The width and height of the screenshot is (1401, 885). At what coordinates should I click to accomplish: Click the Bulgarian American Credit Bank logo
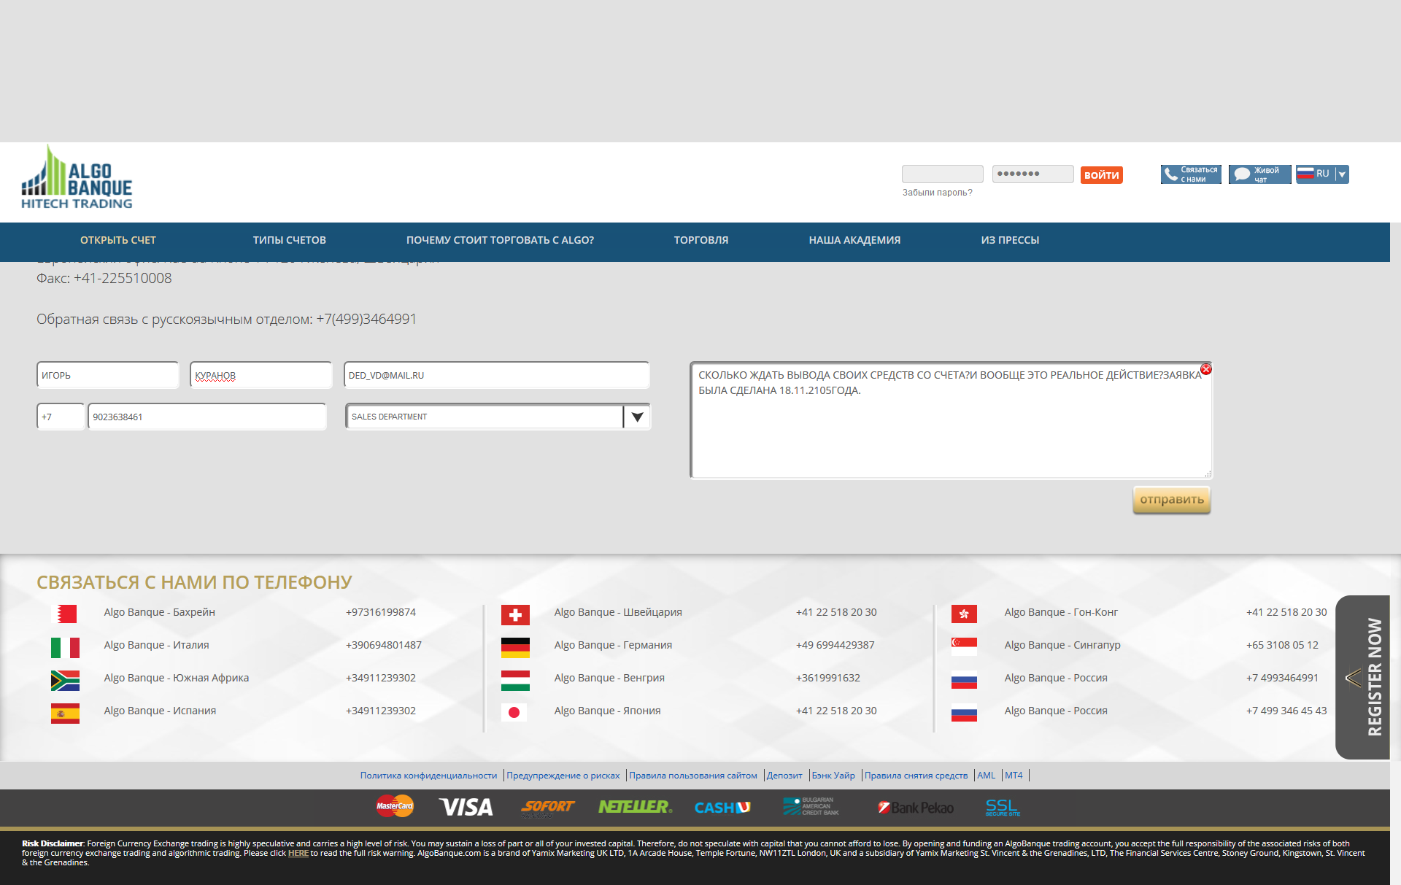click(x=811, y=806)
